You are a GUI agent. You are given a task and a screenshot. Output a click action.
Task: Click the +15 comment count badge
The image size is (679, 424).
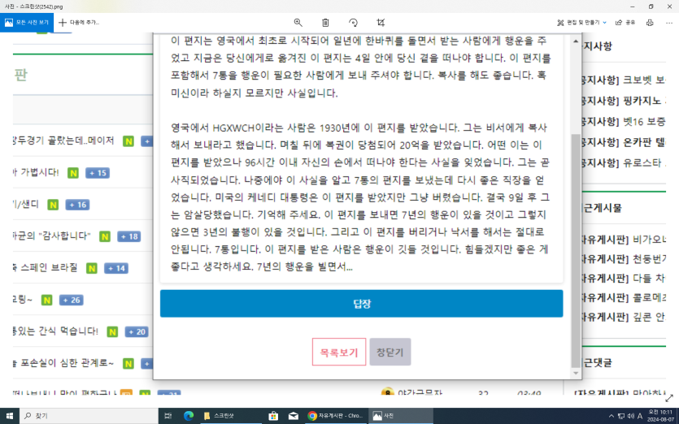point(98,173)
